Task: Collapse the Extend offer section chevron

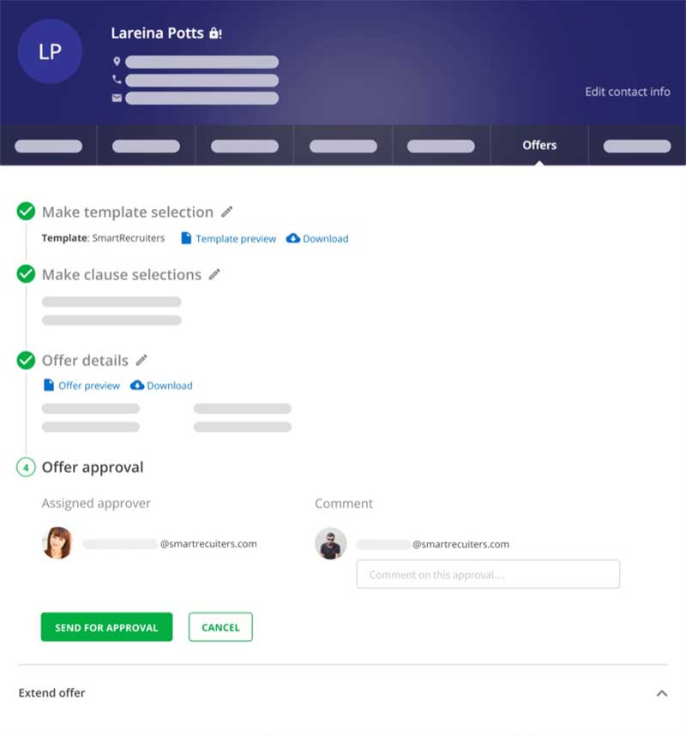Action: [662, 693]
